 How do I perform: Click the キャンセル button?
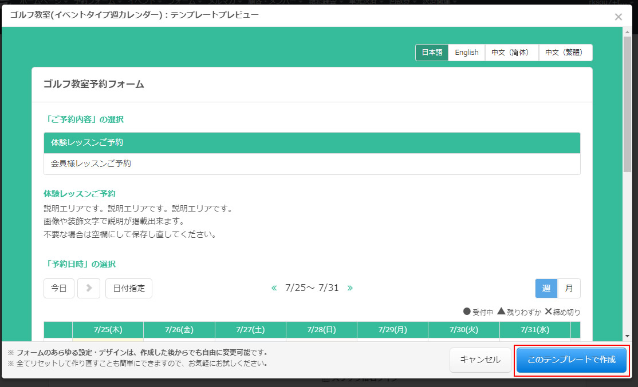click(480, 360)
